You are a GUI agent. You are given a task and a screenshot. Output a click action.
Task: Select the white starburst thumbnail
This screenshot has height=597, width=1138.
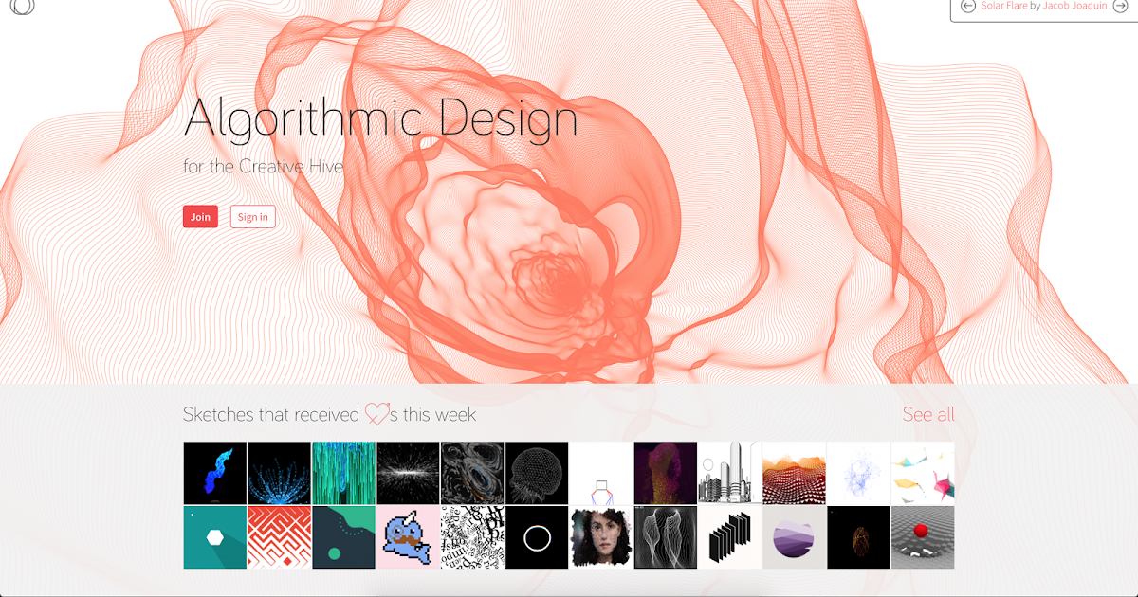(x=408, y=473)
